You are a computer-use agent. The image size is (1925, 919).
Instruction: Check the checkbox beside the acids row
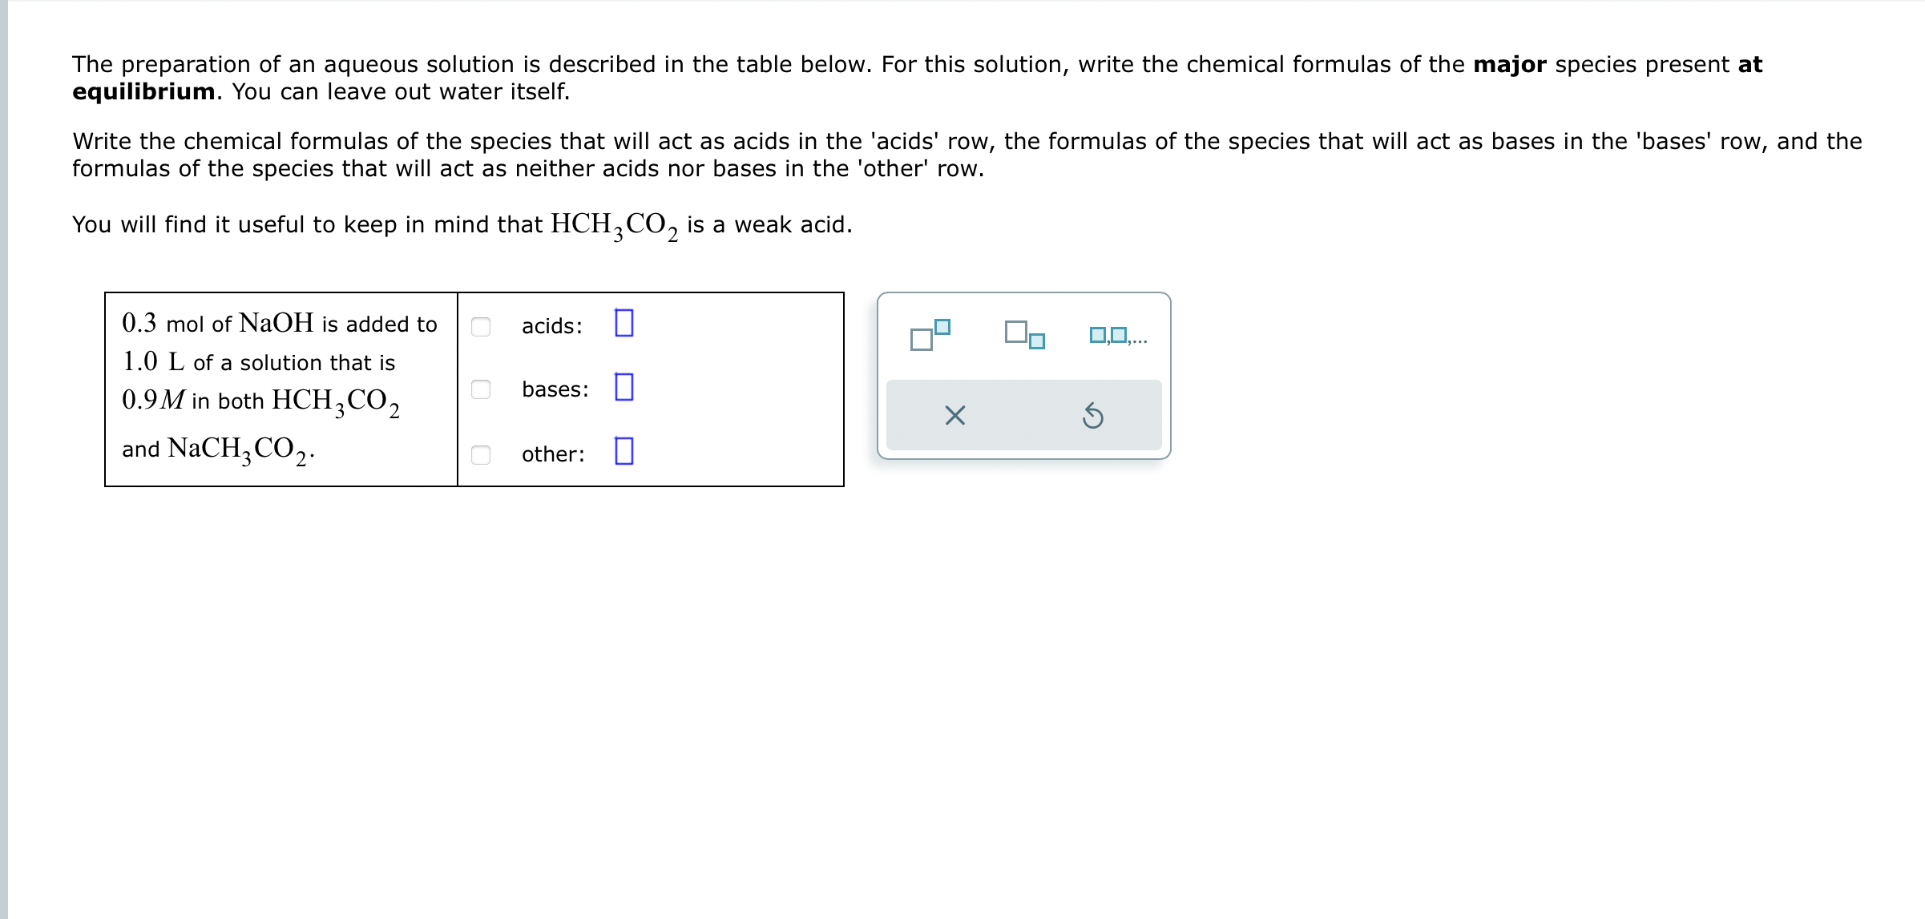(x=482, y=324)
